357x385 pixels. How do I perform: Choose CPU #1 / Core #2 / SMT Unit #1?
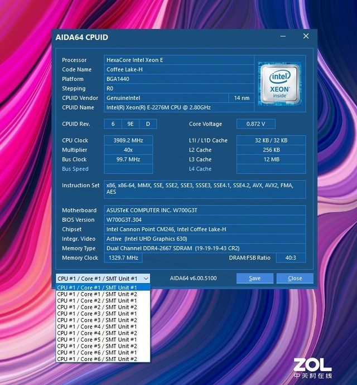[103, 300]
